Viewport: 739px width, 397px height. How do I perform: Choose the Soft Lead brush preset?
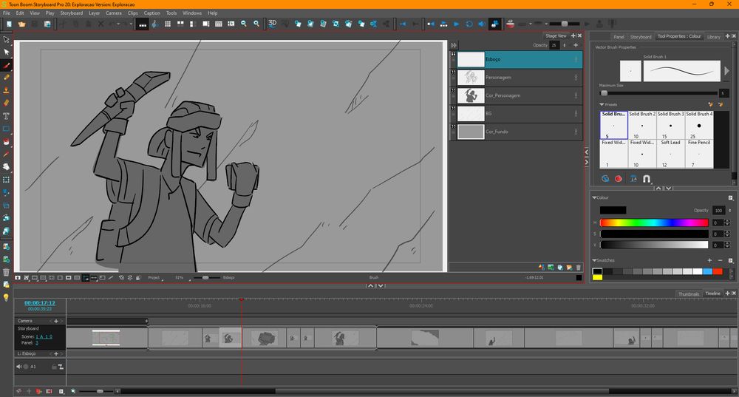[670, 152]
